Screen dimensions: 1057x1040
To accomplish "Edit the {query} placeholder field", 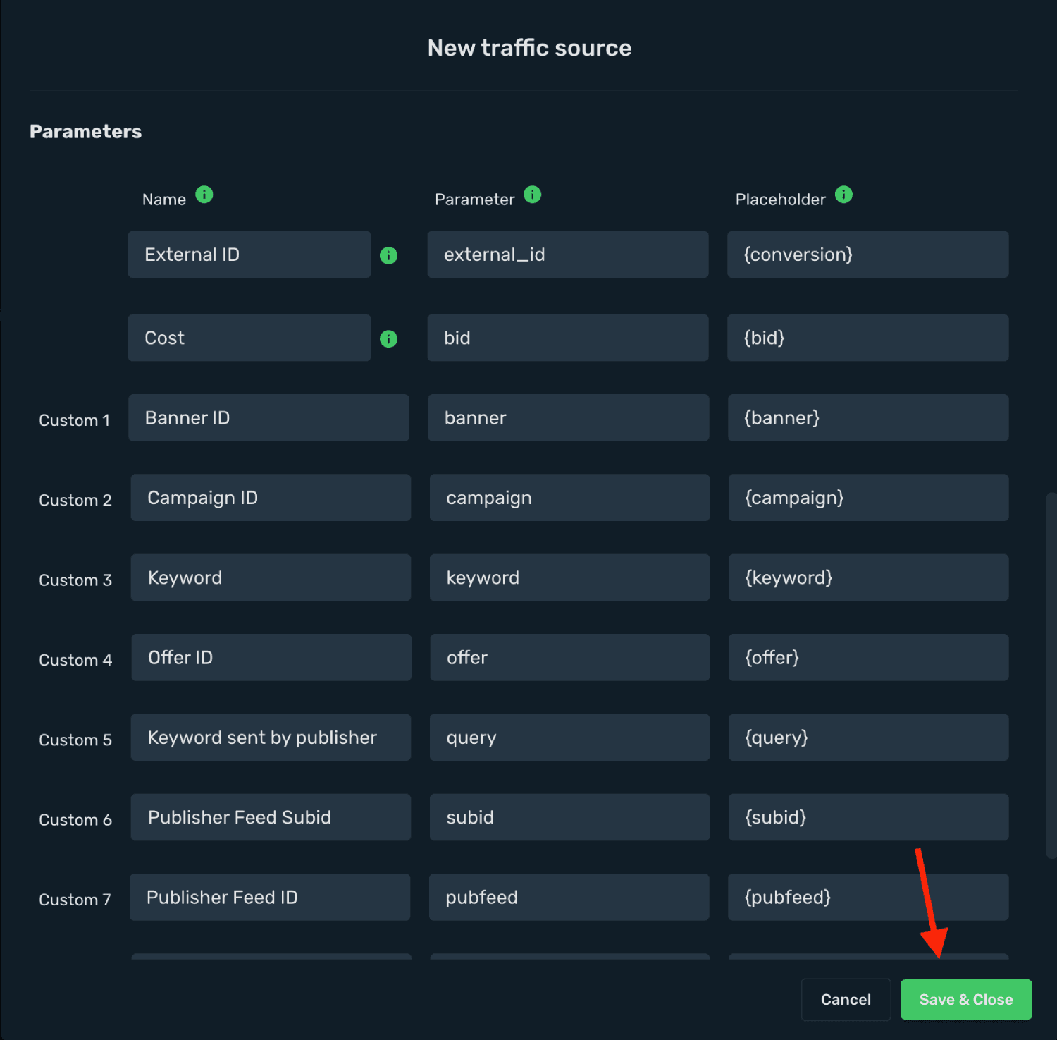I will [868, 738].
